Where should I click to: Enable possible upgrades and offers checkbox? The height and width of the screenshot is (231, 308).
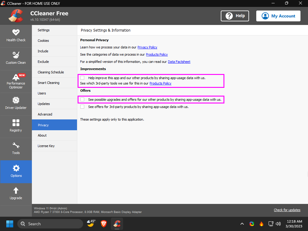(82, 99)
